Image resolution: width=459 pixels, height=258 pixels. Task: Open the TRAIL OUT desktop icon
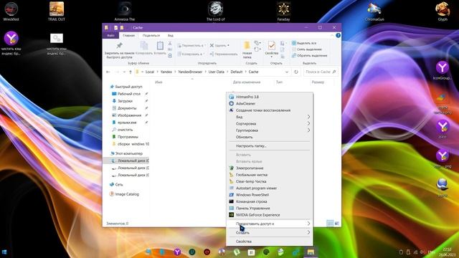[x=57, y=11]
